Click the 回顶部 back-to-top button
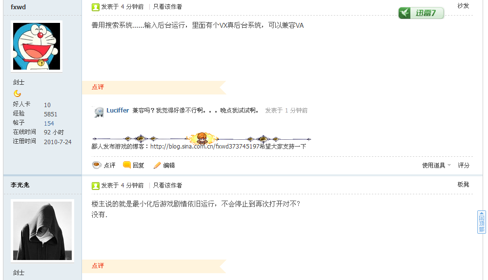This screenshot has height=280, width=488. [482, 222]
